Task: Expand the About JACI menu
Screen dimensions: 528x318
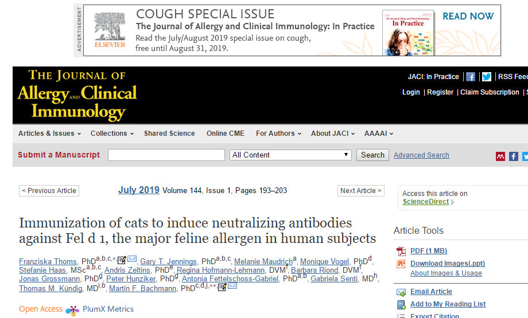Action: [333, 134]
